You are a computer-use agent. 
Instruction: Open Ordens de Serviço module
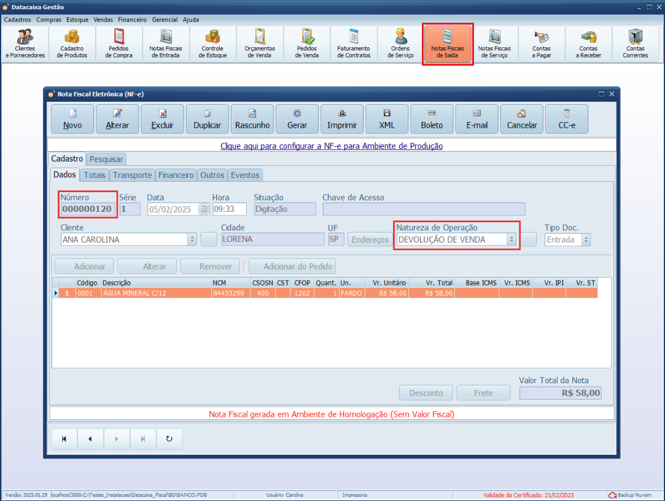pos(401,44)
